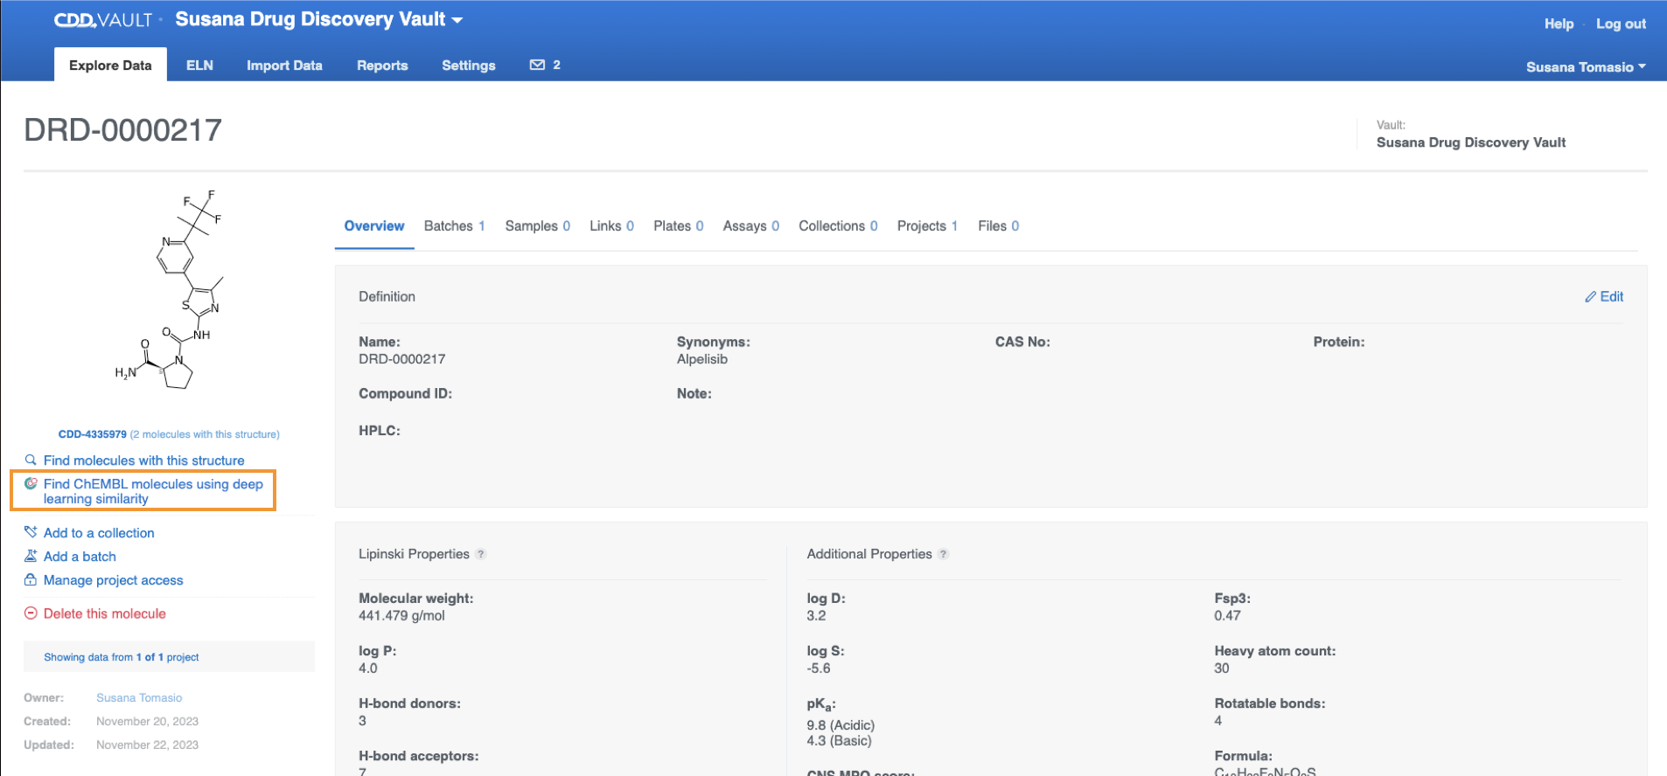The height and width of the screenshot is (776, 1667).
Task: Click the Susana Drug Discovery Vault label under Vault
Action: [1471, 142]
